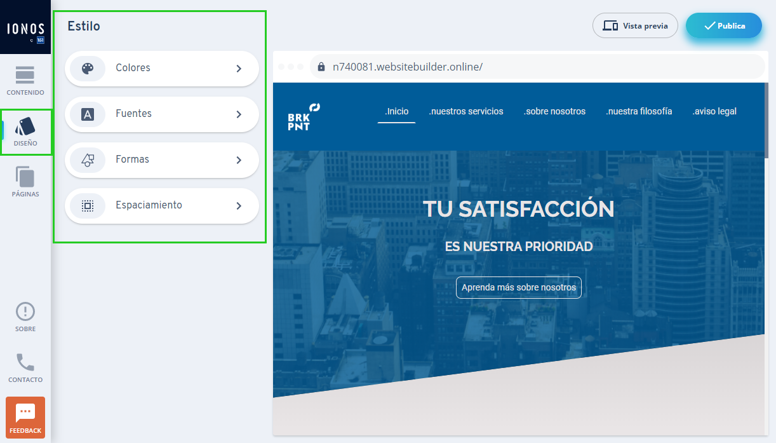Screen dimensions: 776x443
Task: Click the Formas shapes icon
Action: tap(88, 160)
